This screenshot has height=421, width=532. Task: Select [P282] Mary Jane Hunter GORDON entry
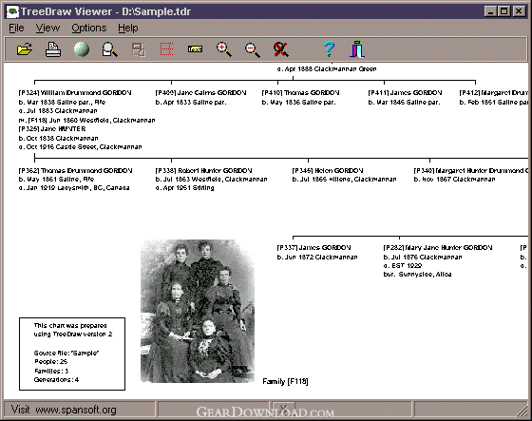(x=438, y=247)
